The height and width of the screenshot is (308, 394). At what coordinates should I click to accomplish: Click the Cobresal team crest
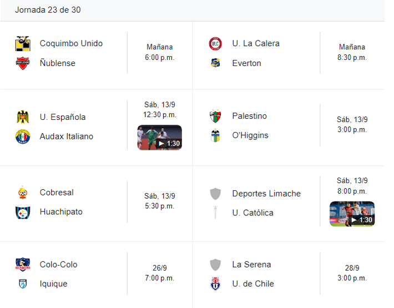(23, 193)
